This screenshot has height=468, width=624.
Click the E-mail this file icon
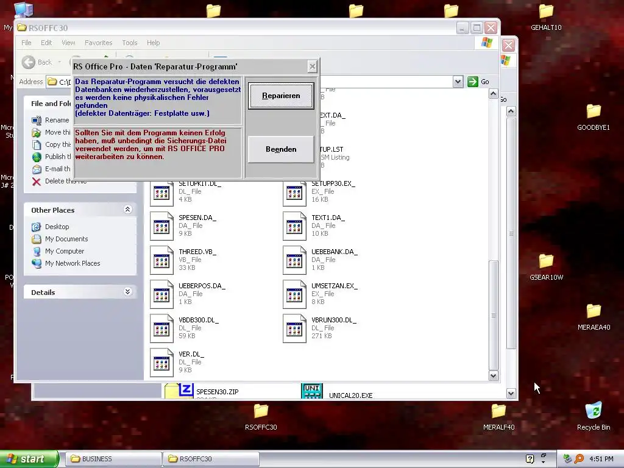click(37, 169)
